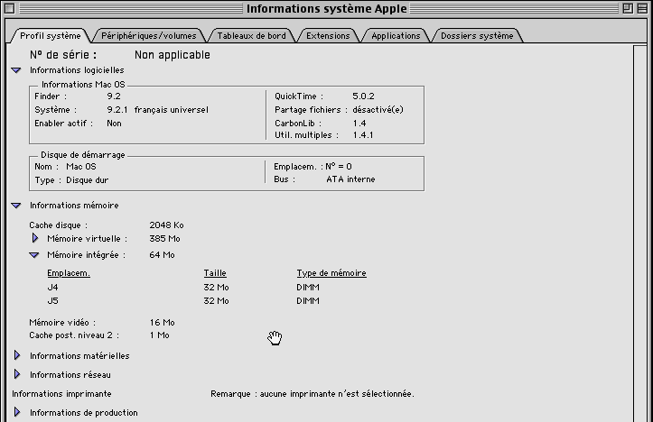Click the Informations système Apple title bar
The width and height of the screenshot is (653, 422).
coord(327,8)
